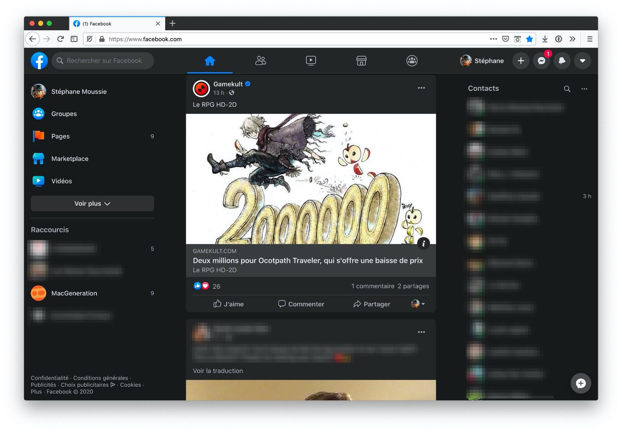Open the MacGeneration shortcut
622x432 pixels.
(93, 293)
